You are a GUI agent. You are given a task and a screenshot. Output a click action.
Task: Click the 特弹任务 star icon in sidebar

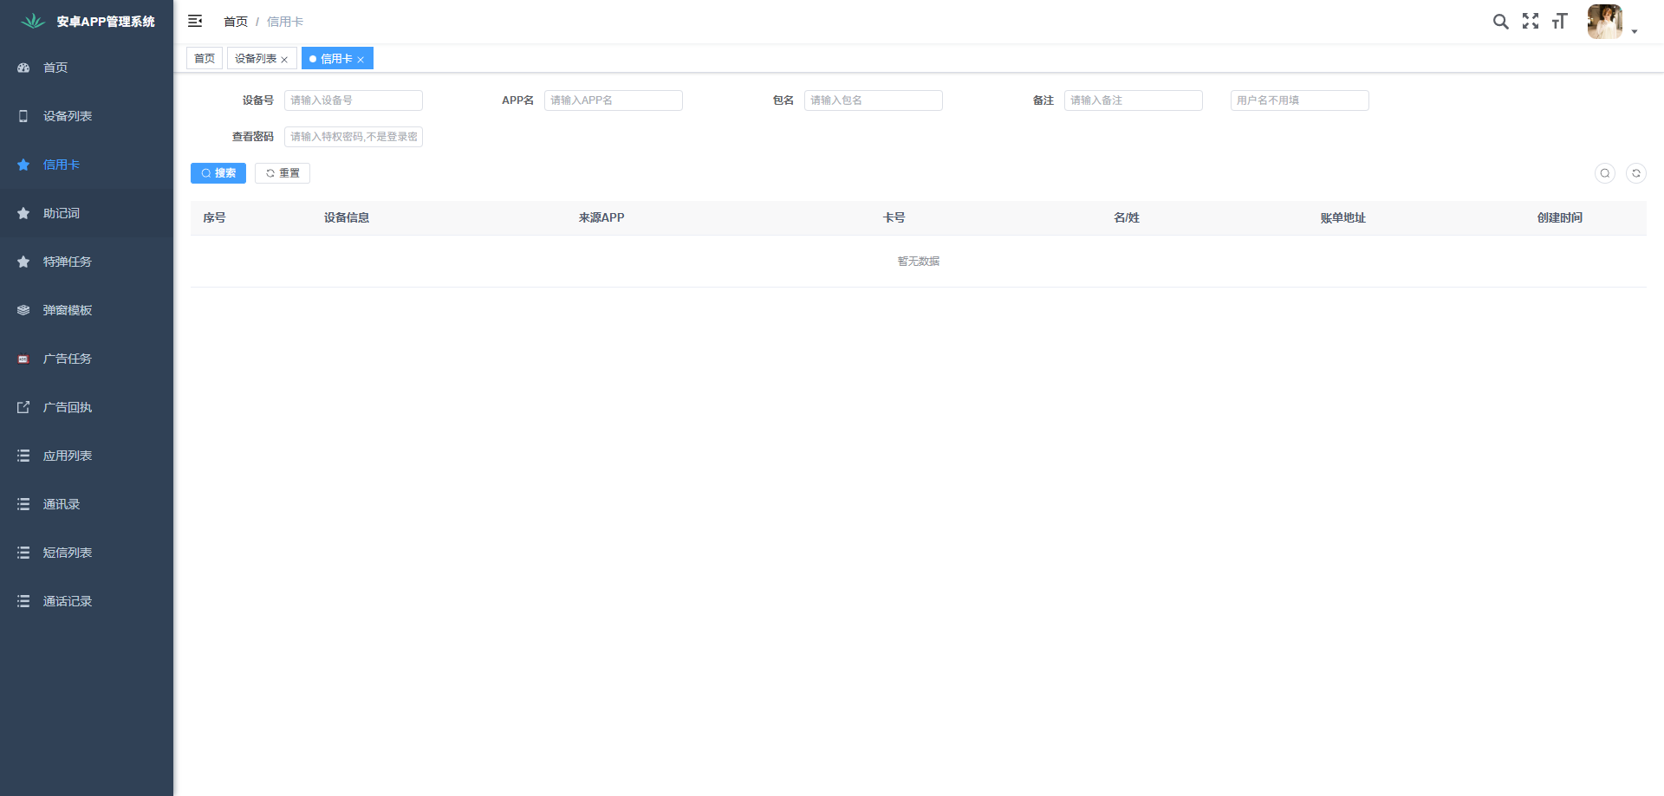(23, 262)
